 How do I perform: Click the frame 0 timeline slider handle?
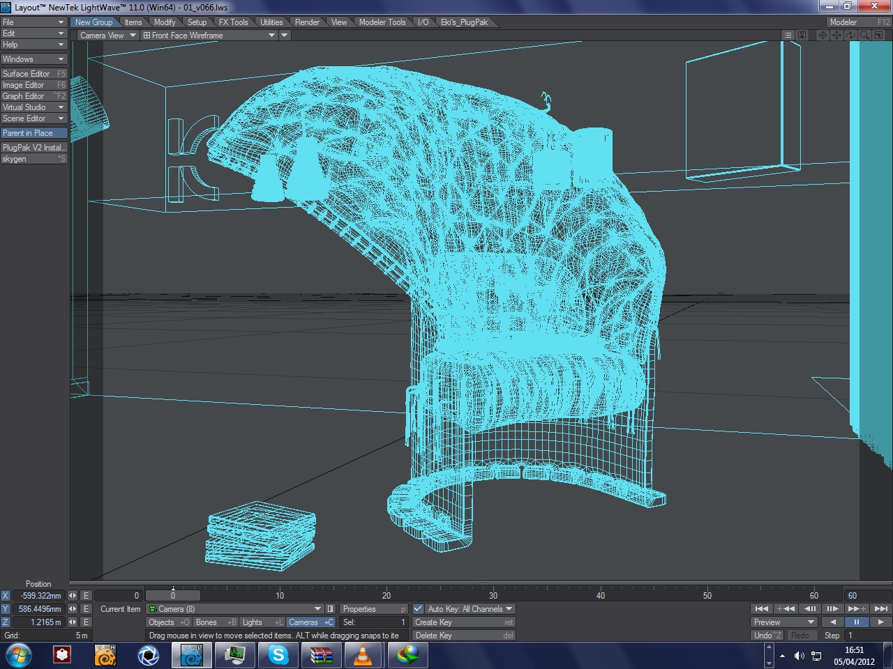coord(173,595)
